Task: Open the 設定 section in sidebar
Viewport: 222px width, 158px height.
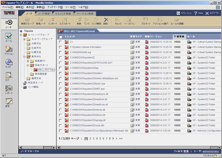Action: 9,103
